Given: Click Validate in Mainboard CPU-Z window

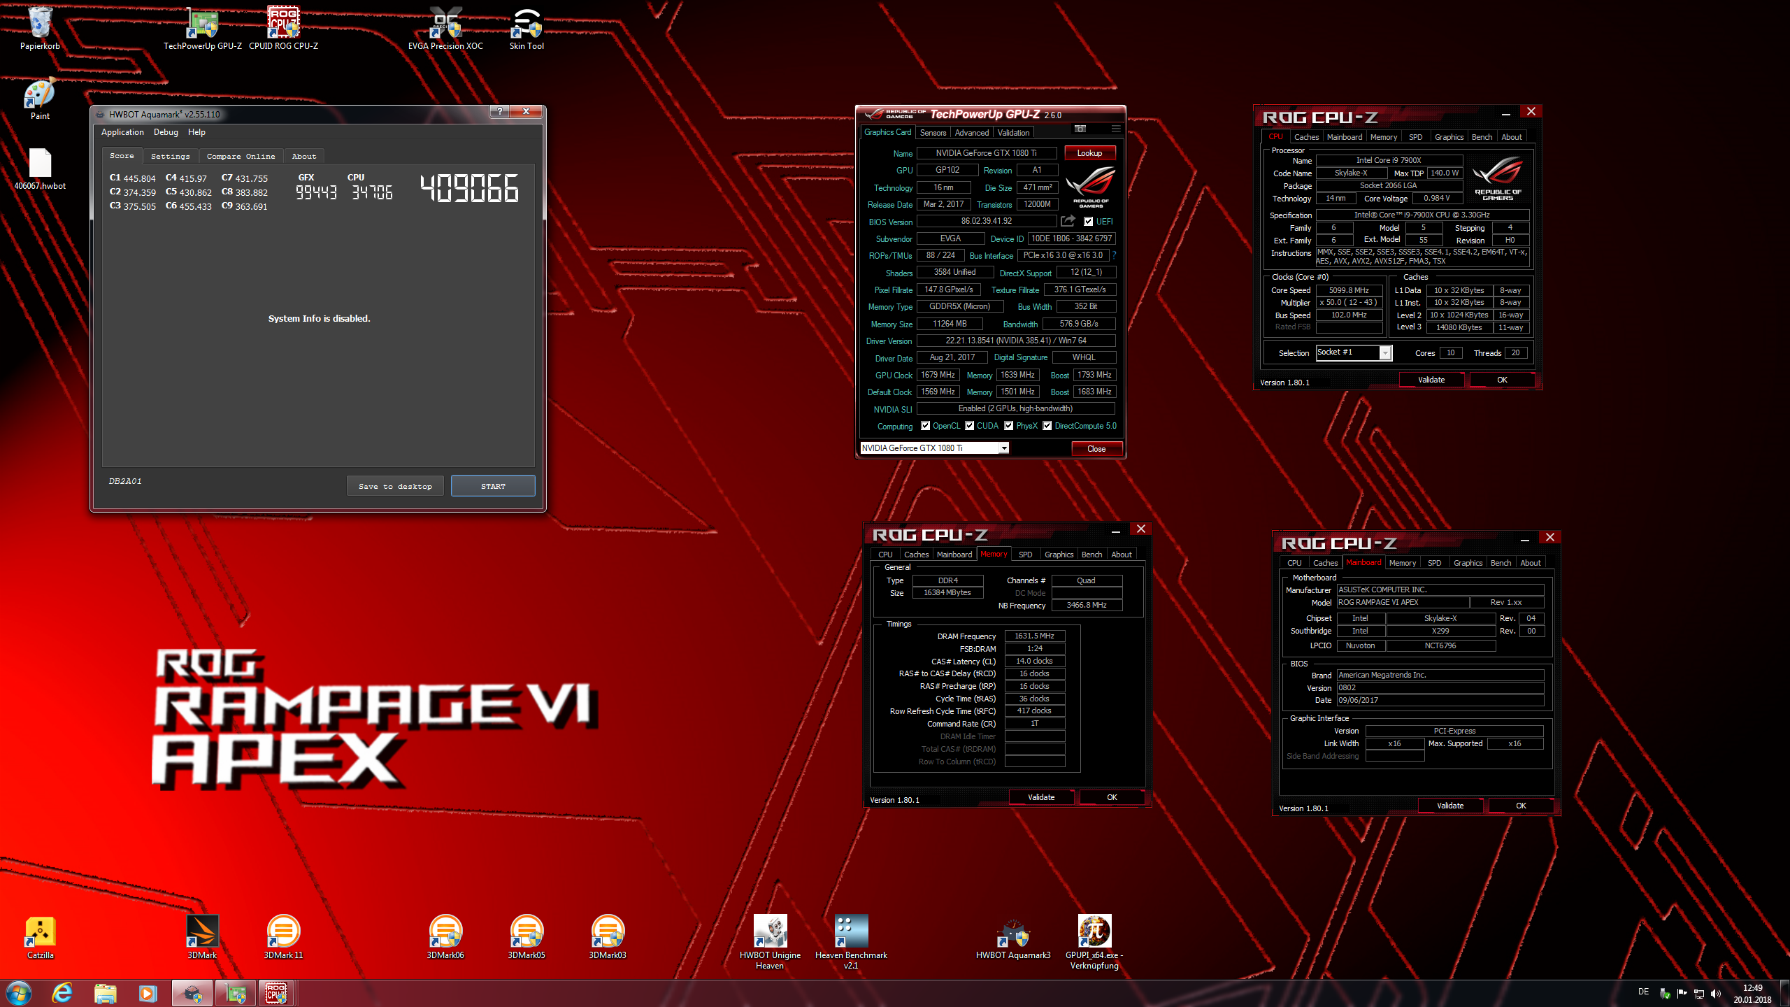Looking at the screenshot, I should pyautogui.click(x=1450, y=806).
